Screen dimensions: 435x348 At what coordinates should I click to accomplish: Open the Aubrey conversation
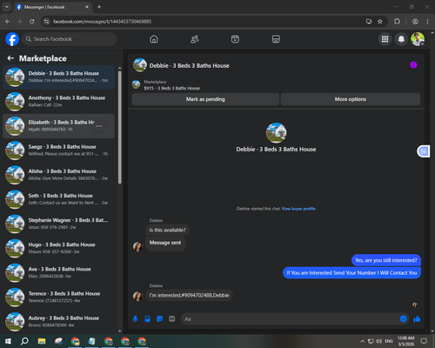tap(58, 322)
